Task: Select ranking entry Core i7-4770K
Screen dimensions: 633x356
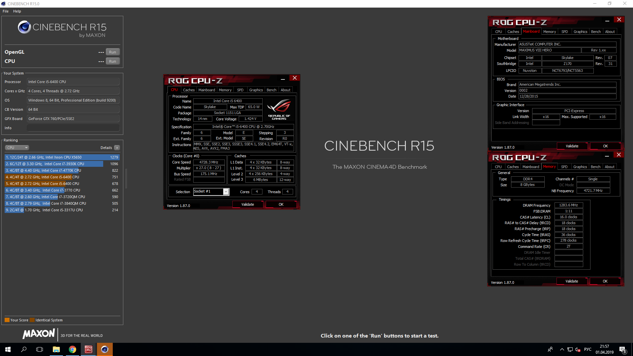Action: click(62, 170)
